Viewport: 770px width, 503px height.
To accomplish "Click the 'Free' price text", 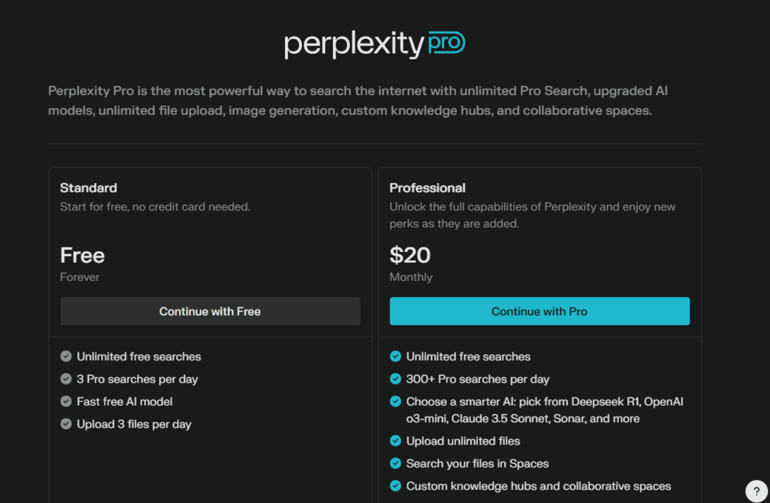I will 83,256.
